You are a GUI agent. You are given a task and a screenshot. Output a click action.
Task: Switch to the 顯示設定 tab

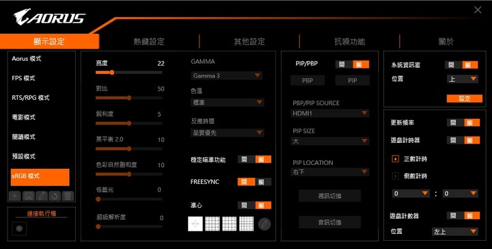49,42
